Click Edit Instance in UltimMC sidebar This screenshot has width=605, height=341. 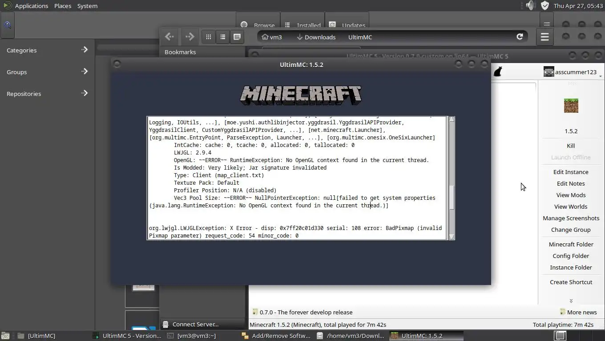pyautogui.click(x=571, y=172)
